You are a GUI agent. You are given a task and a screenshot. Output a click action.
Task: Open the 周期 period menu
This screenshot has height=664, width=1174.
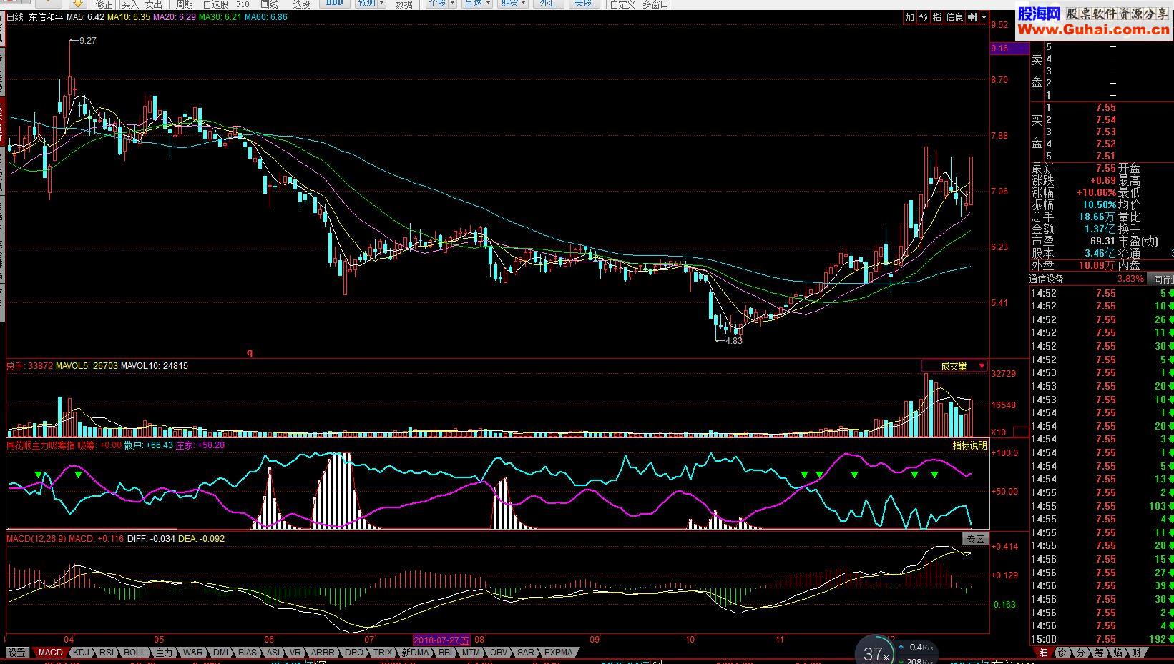(185, 4)
